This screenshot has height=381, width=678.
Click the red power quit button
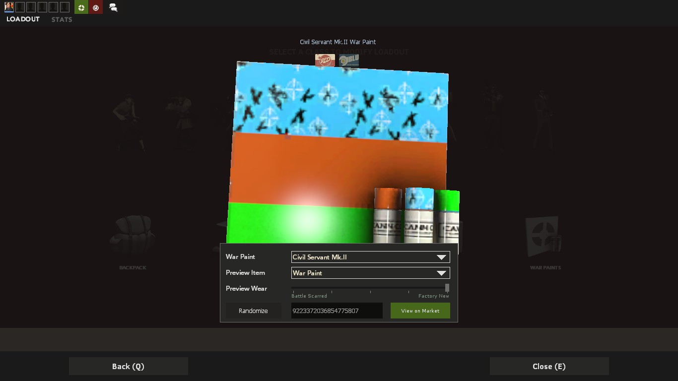pos(96,7)
